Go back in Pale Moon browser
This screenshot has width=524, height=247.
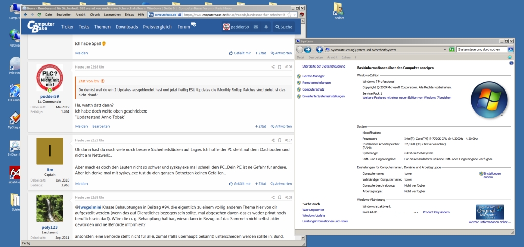[25, 15]
